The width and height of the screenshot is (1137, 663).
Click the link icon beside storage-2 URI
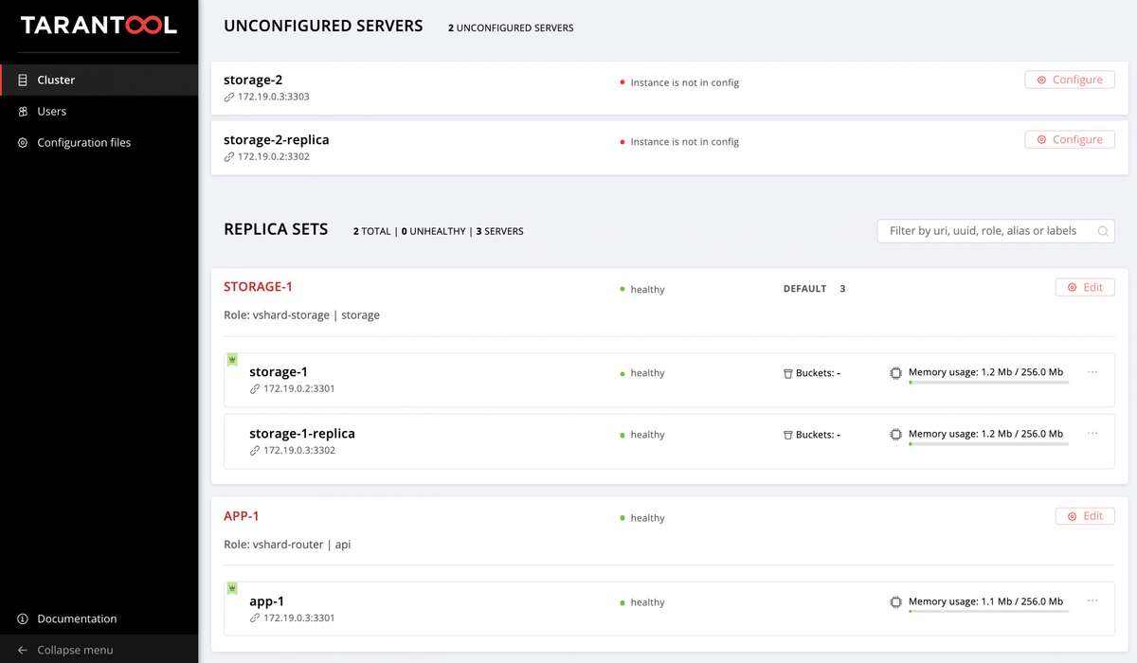(227, 96)
